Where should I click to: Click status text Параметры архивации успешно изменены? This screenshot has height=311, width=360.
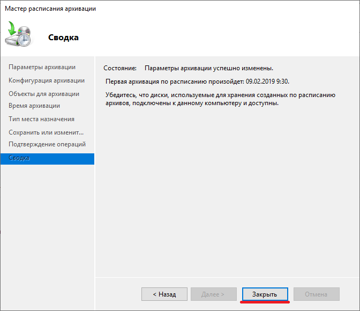(209, 68)
